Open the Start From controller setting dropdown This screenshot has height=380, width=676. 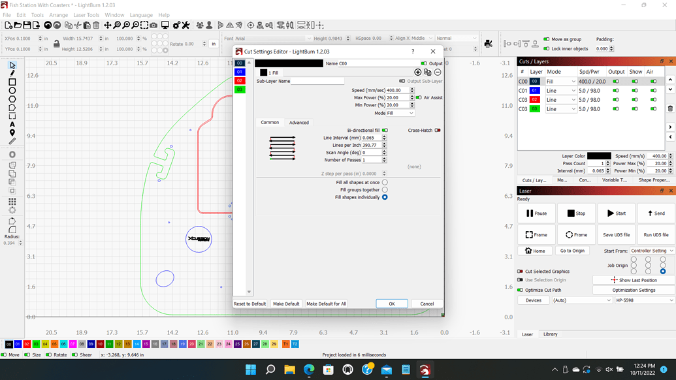(652, 251)
